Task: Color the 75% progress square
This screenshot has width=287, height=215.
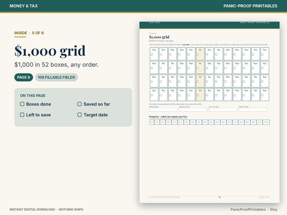Action: [235, 122]
